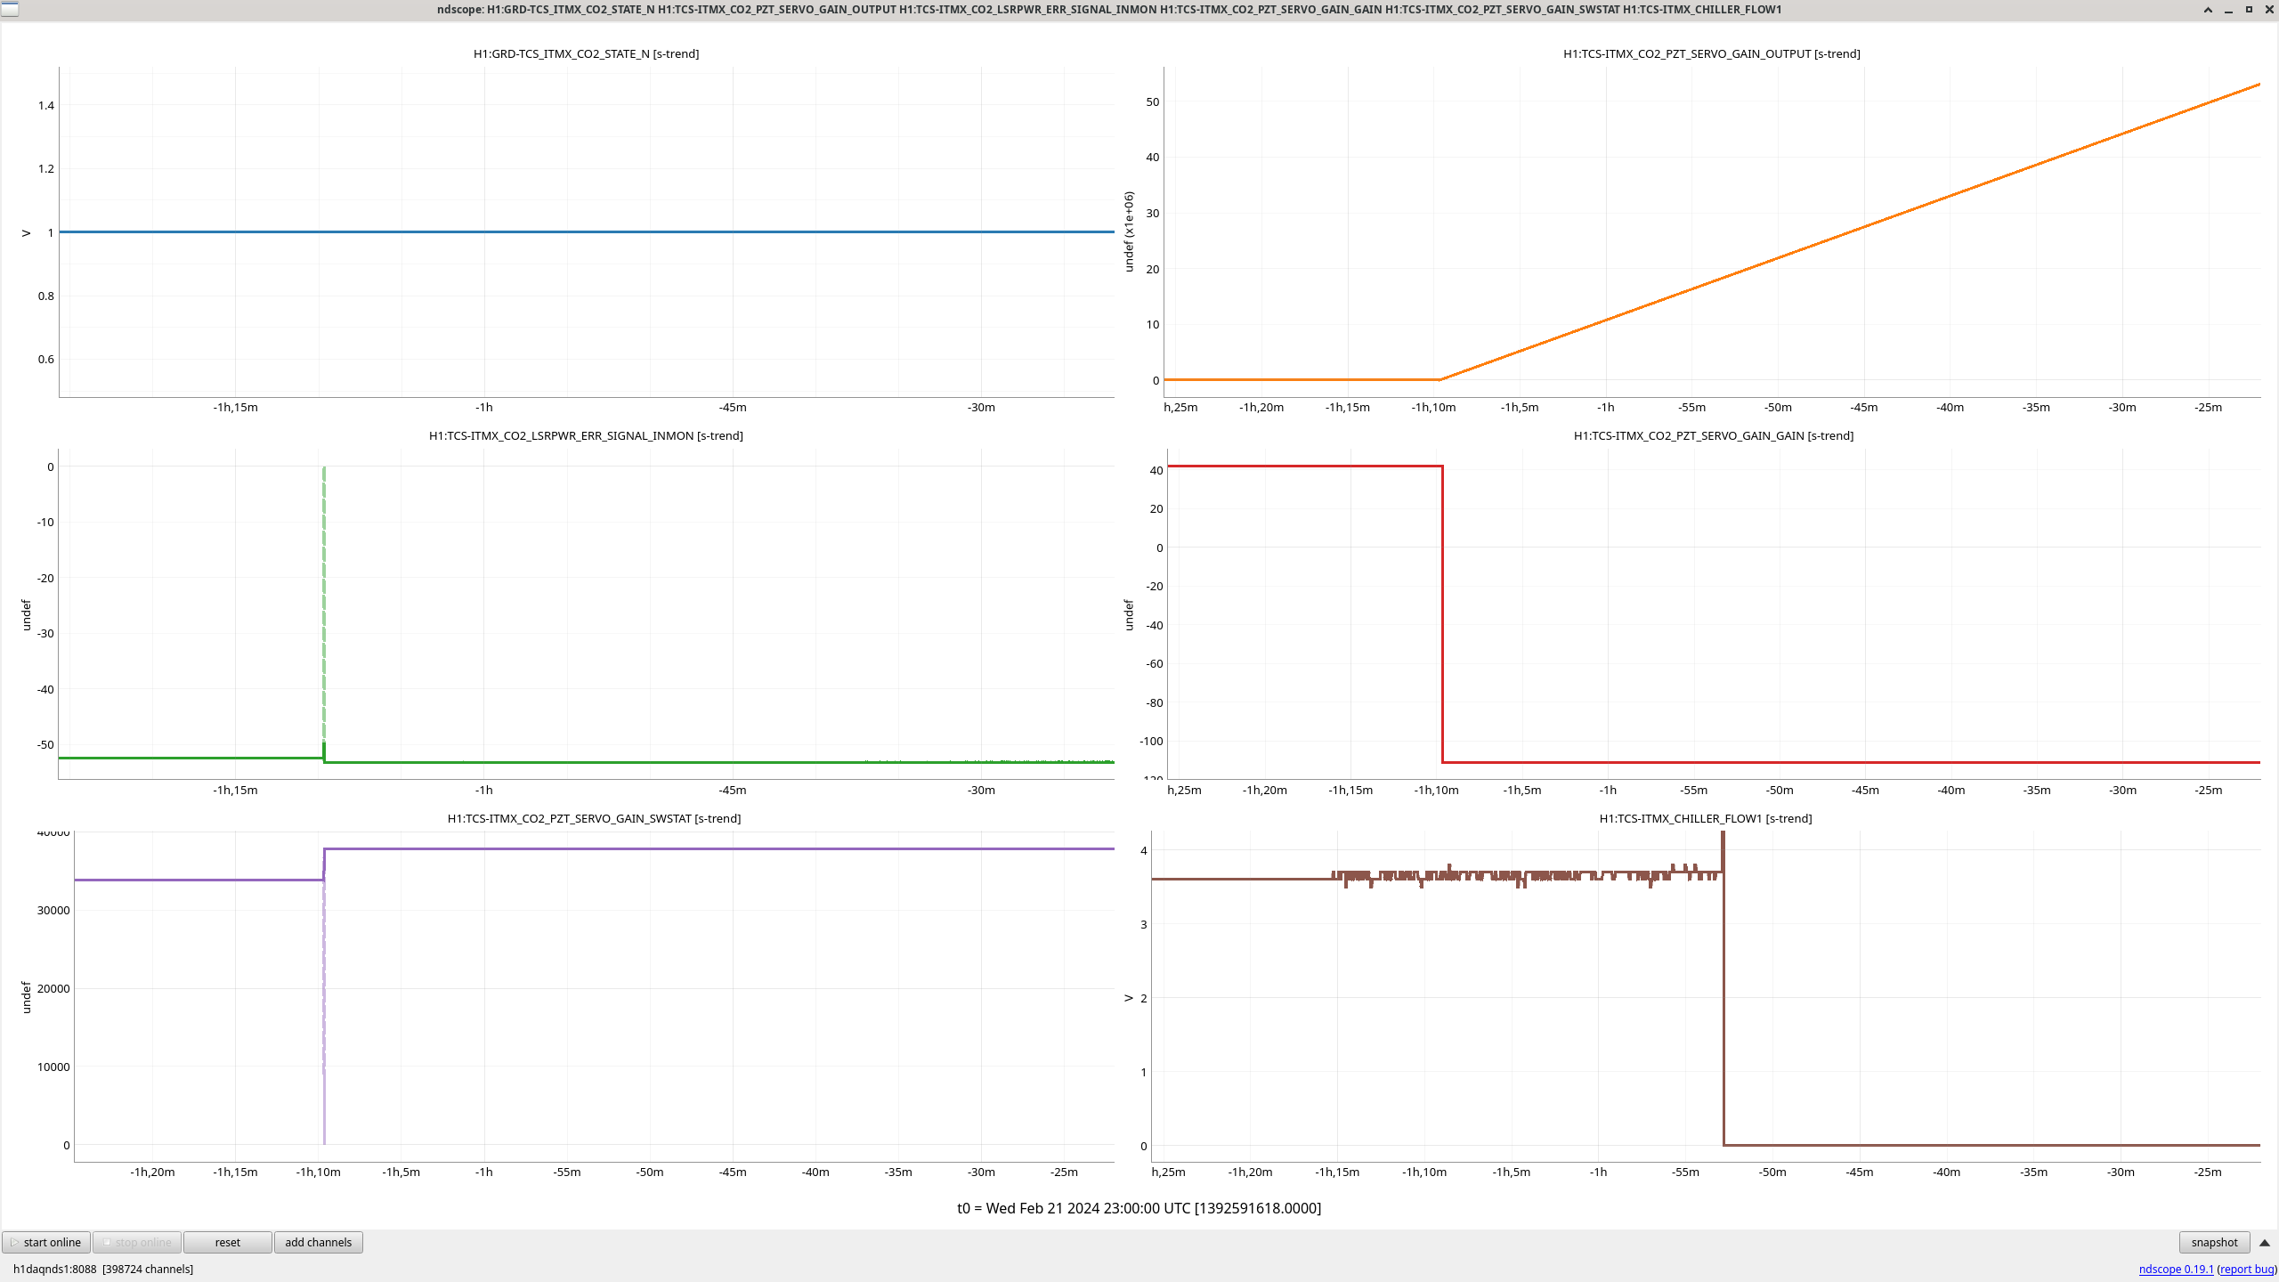Click the GRD-TCS_ITMX_CO2_STATE_N plot title
Screen dimensions: 2279x1282
(586, 53)
